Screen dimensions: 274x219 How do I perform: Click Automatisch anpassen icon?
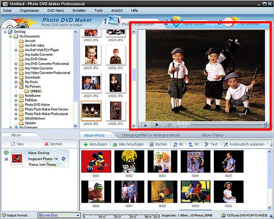(x=225, y=144)
